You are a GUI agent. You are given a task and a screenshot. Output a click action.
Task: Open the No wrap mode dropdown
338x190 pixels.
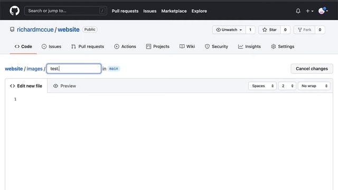pos(314,86)
